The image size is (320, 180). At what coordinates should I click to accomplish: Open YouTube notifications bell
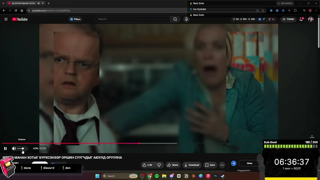[301, 19]
